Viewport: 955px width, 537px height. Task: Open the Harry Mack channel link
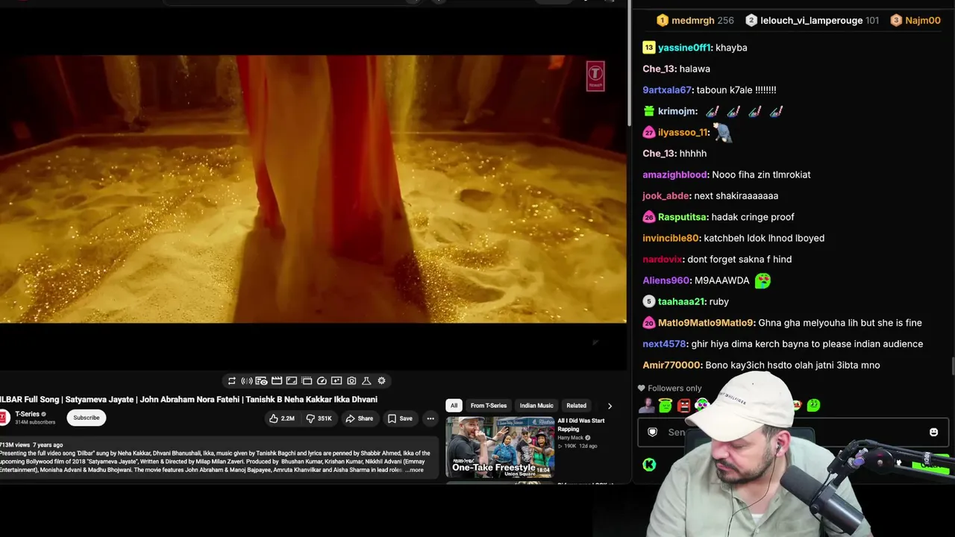coord(571,438)
